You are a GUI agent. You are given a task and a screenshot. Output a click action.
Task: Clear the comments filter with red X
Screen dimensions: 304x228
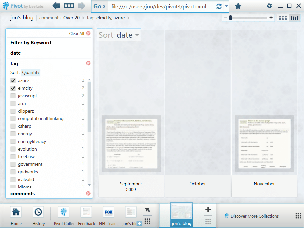point(88,193)
